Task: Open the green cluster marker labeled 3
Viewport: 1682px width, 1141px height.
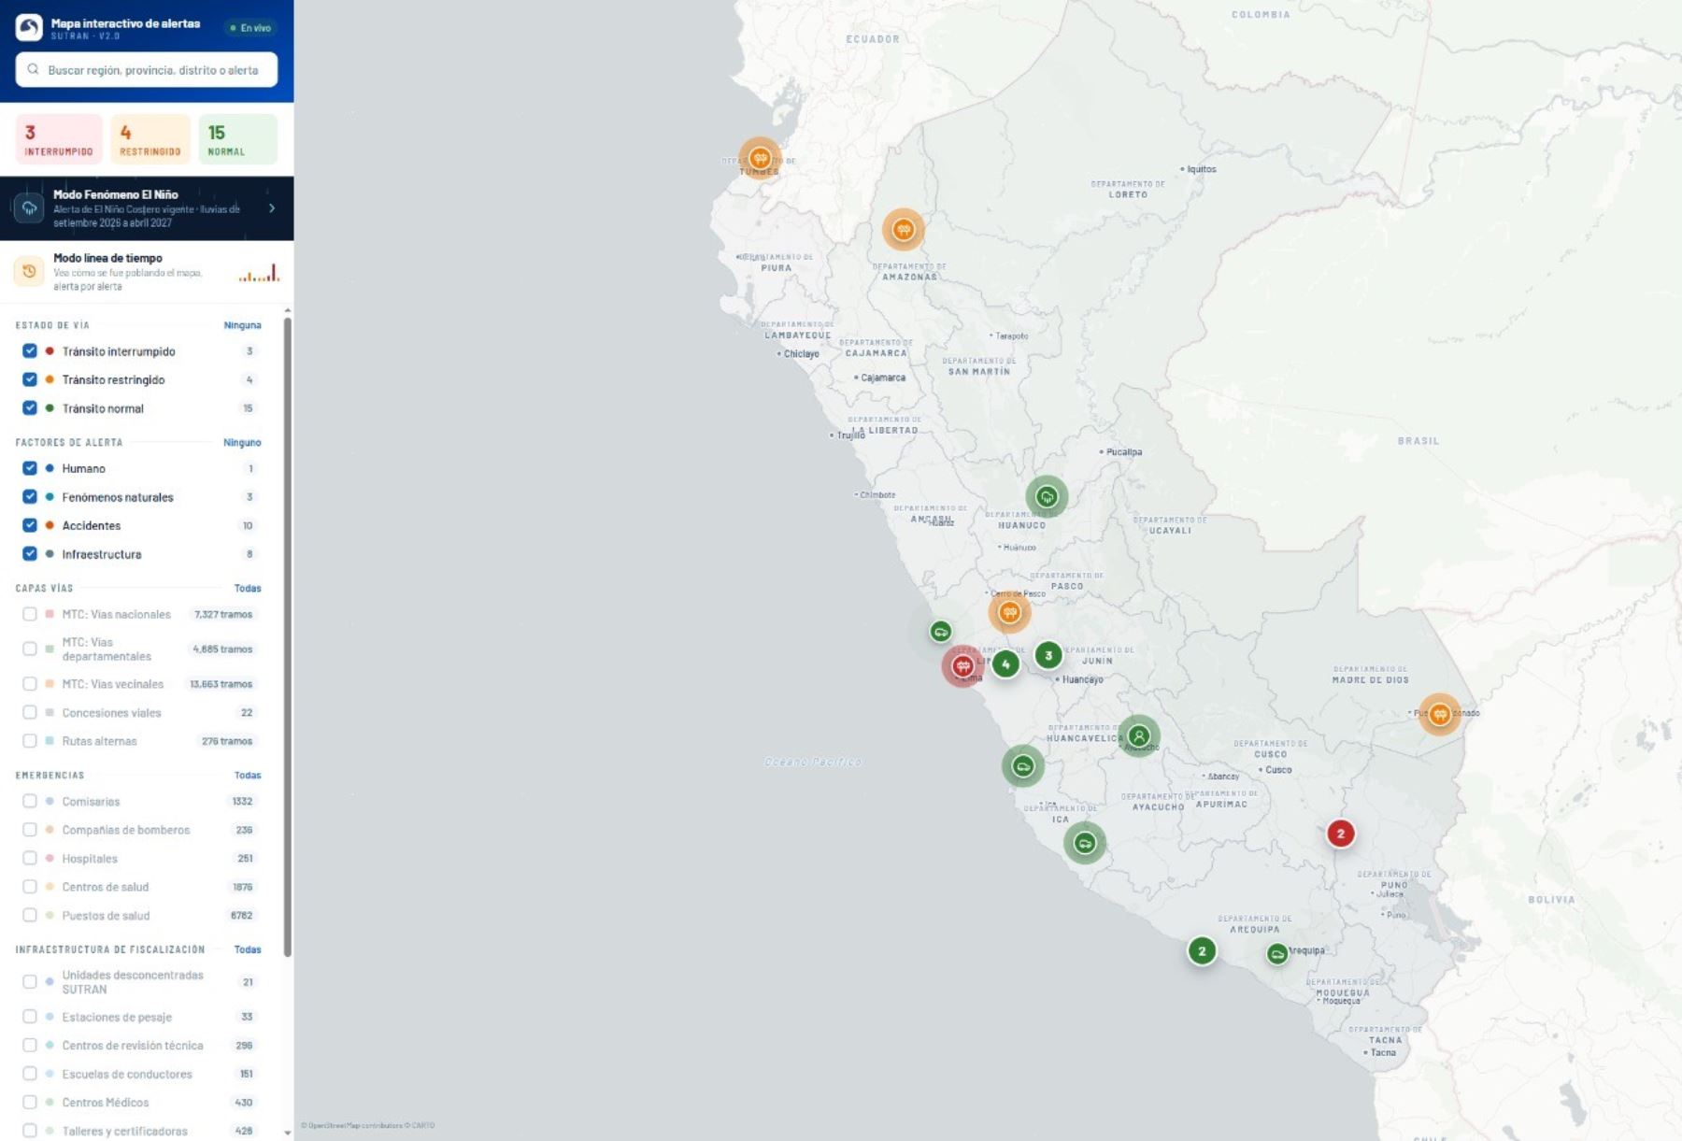Action: (1048, 655)
